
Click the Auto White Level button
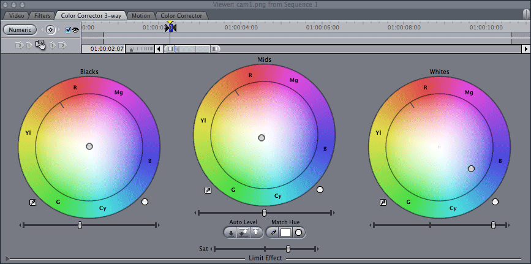click(x=256, y=233)
